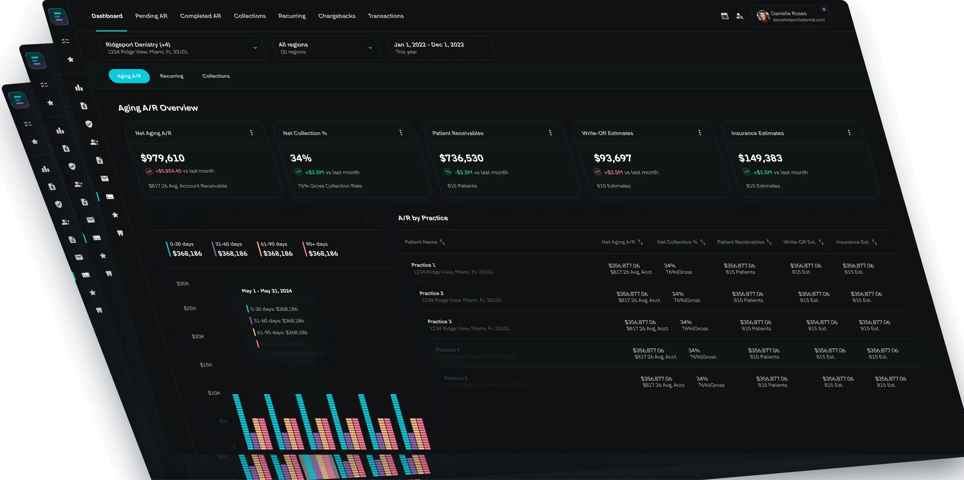The height and width of the screenshot is (480, 964).
Task: Open the A/R by Practice panel options menu
Action: tap(874, 218)
